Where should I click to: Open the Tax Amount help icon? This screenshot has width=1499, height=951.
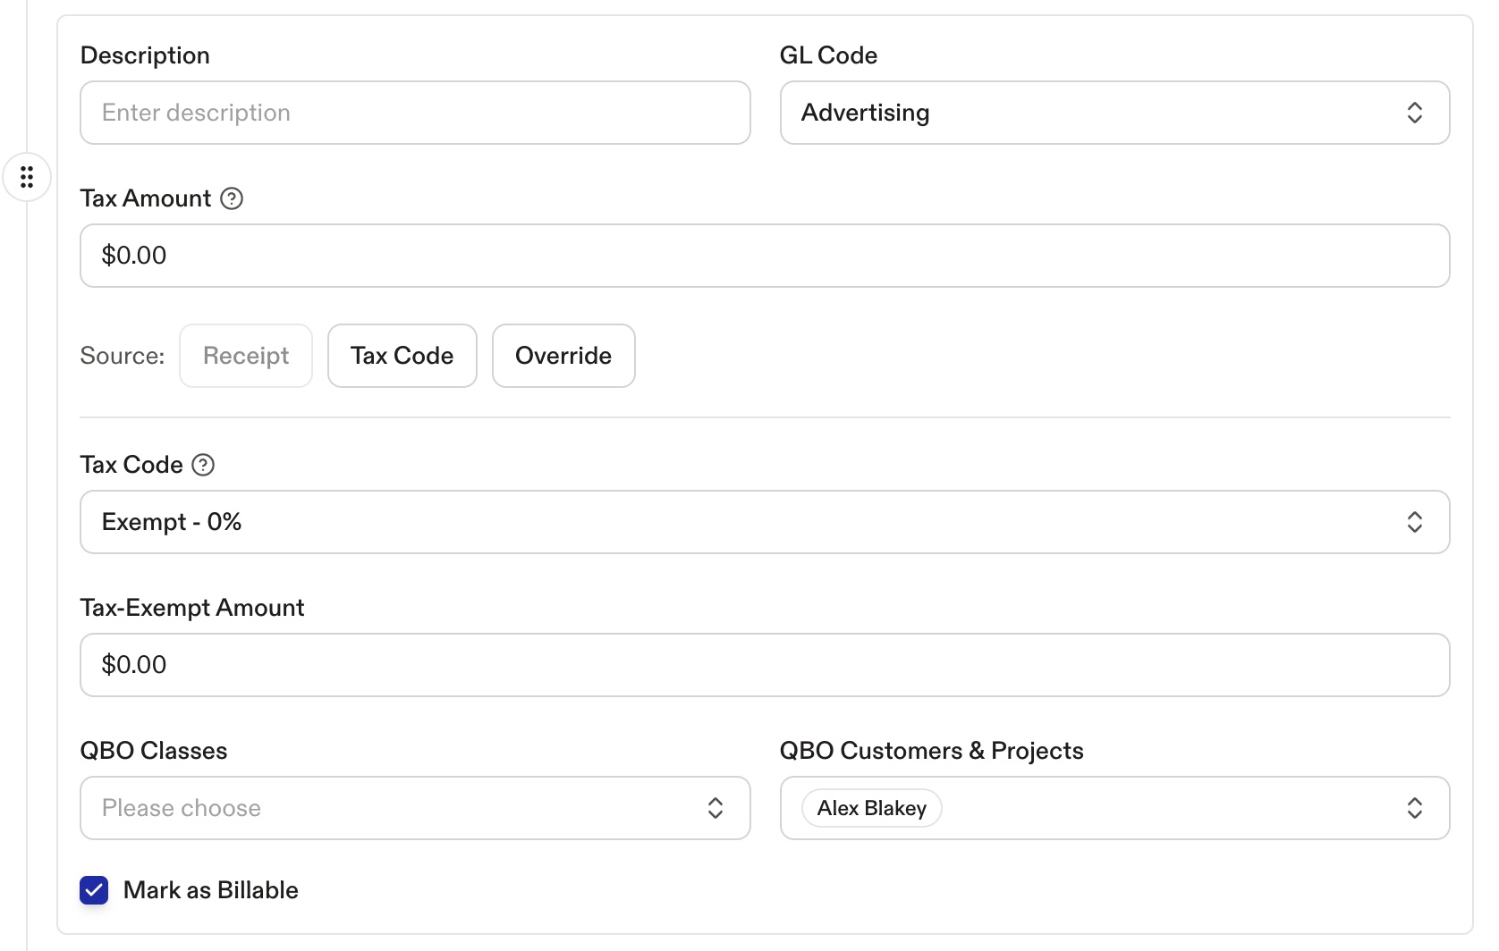click(232, 198)
